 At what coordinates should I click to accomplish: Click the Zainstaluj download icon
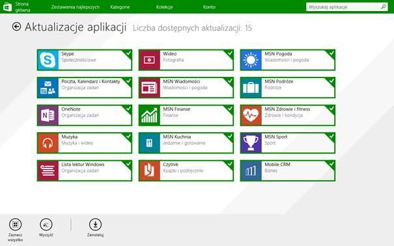[95, 225]
